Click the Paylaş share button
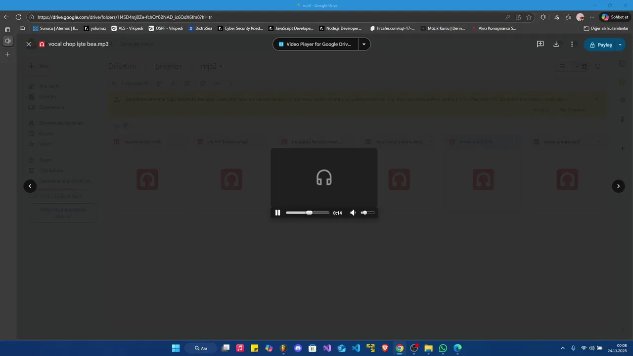Viewport: 633px width, 356px height. tap(600, 44)
